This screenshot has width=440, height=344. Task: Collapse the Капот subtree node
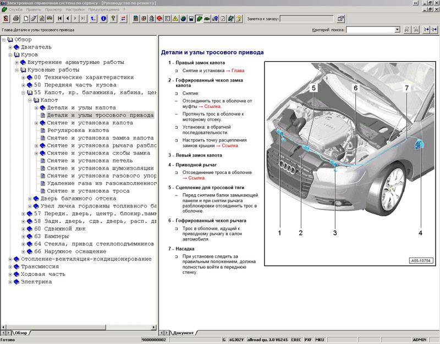click(x=30, y=100)
